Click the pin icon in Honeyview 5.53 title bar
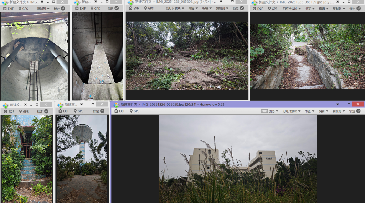Screen dimensions: 365x203 [x=338, y=104]
